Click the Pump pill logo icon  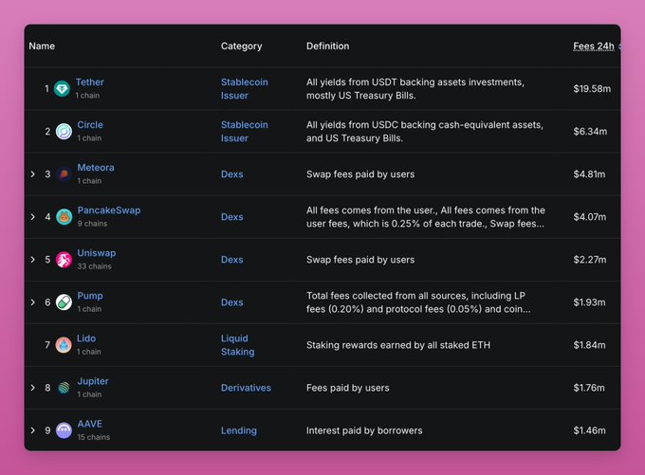click(x=64, y=302)
